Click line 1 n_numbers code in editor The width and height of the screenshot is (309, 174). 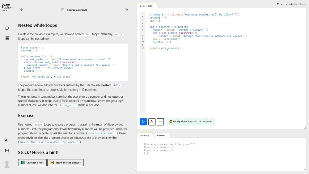pyautogui.click(x=194, y=15)
